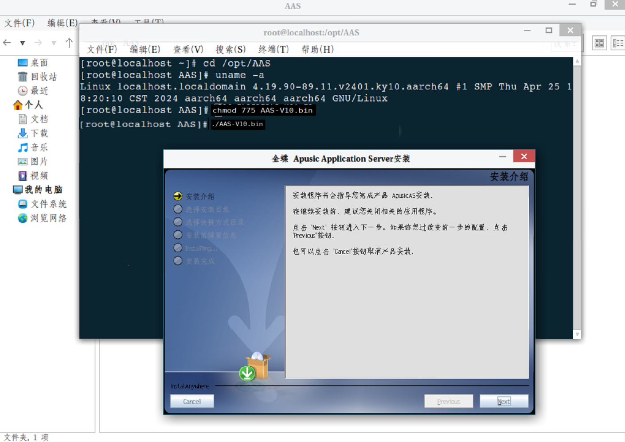Click Cancel in the Apusic installer
This screenshot has height=442, width=625.
tap(192, 401)
